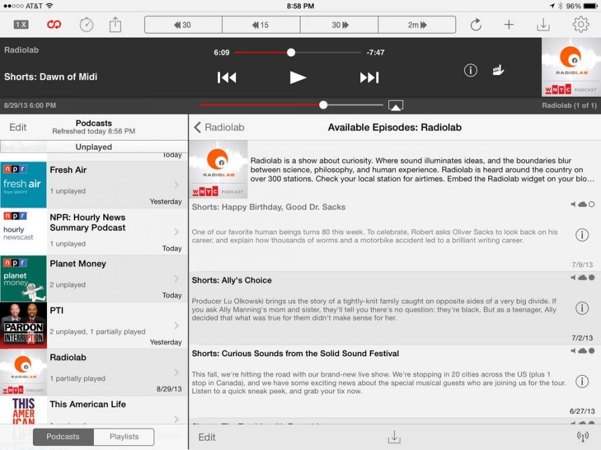601x450 pixels.
Task: Expand the PTI podcast episodes
Action: pyautogui.click(x=177, y=325)
